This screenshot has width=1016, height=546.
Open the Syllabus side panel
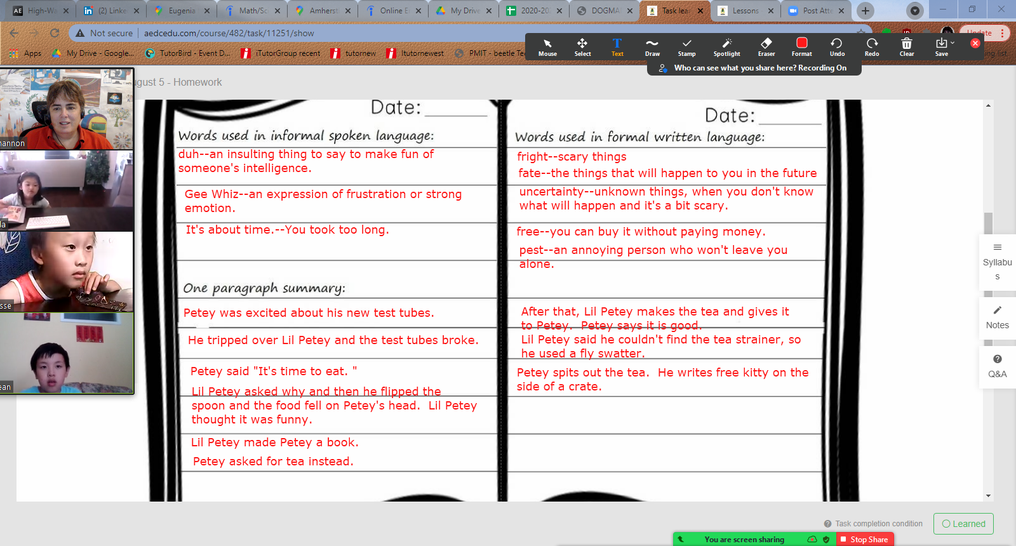click(x=997, y=262)
